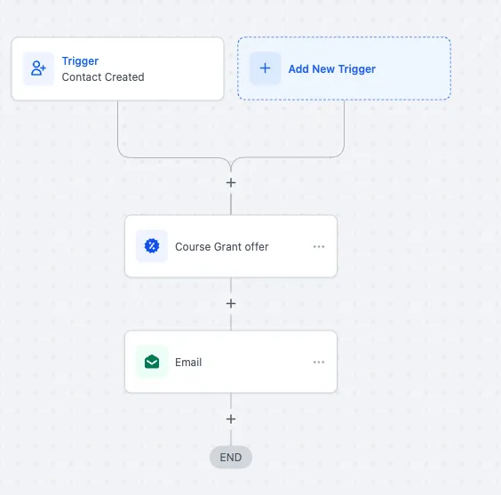
Task: Click the blue percent badge icon
Action: coord(152,246)
